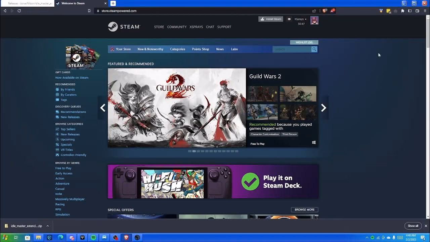Toggle the browser sidebar panel icon
The width and height of the screenshot is (430, 242).
coord(410,11)
